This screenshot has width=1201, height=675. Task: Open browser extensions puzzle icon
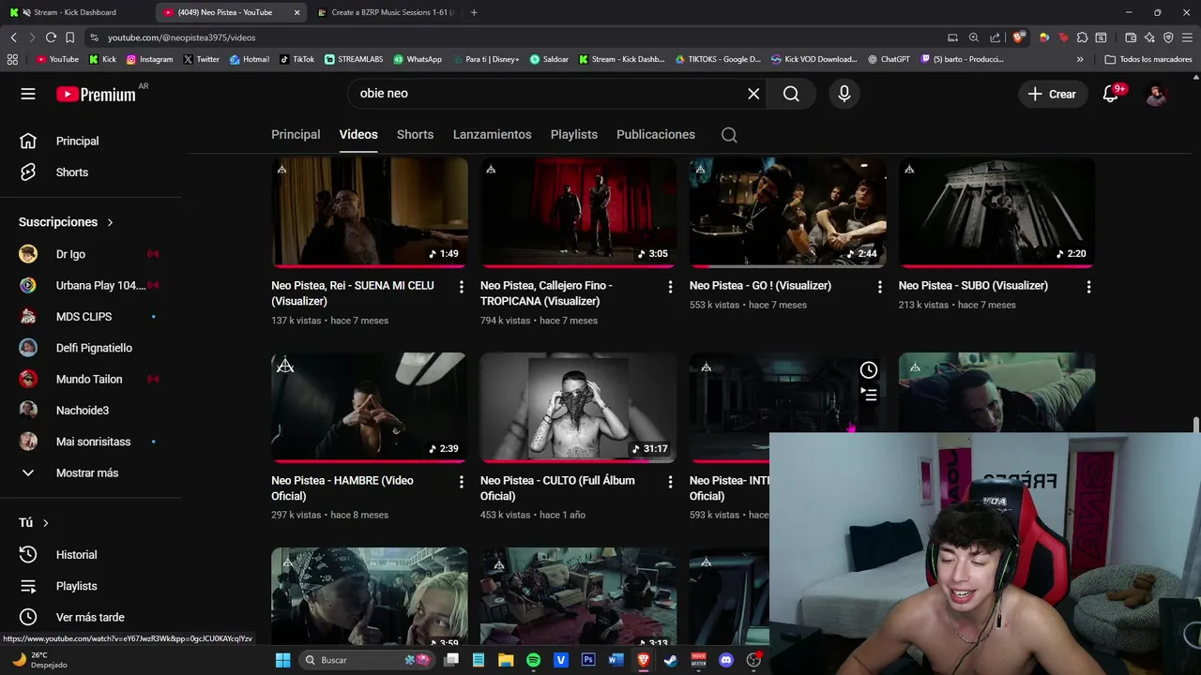click(x=1083, y=37)
